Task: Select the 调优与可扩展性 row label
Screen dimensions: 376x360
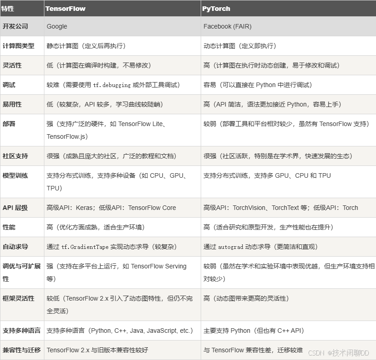Action: click(x=22, y=272)
